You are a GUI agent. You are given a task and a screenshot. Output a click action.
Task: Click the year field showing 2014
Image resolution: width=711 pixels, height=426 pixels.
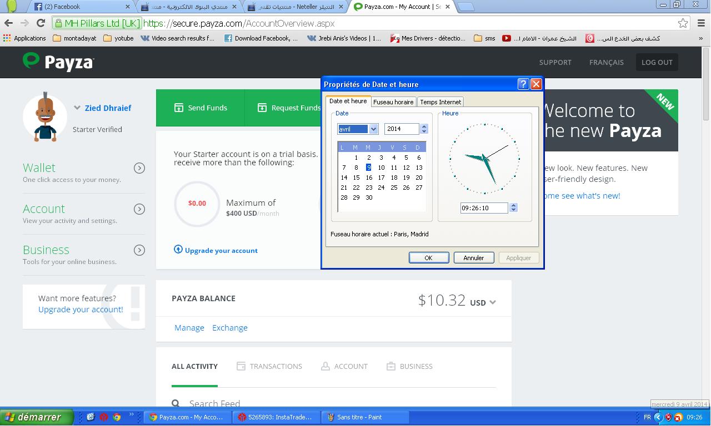[x=402, y=129]
